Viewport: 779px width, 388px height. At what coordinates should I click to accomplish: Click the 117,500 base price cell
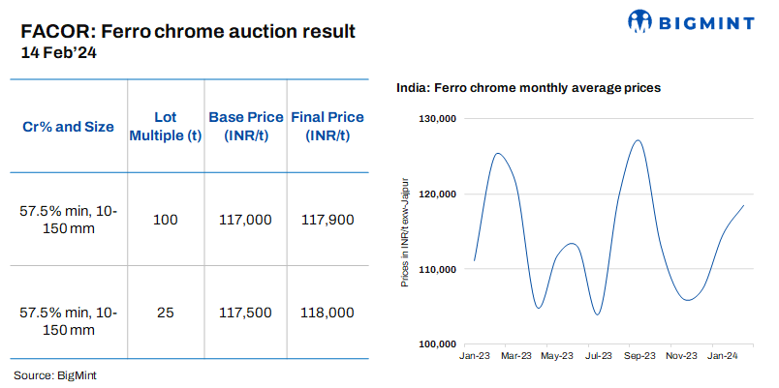click(246, 313)
